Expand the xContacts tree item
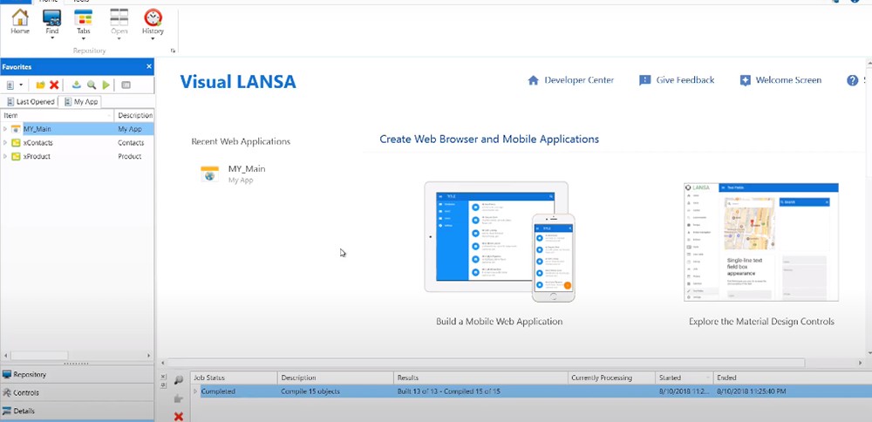Screen dimensions: 872x422 pos(5,143)
